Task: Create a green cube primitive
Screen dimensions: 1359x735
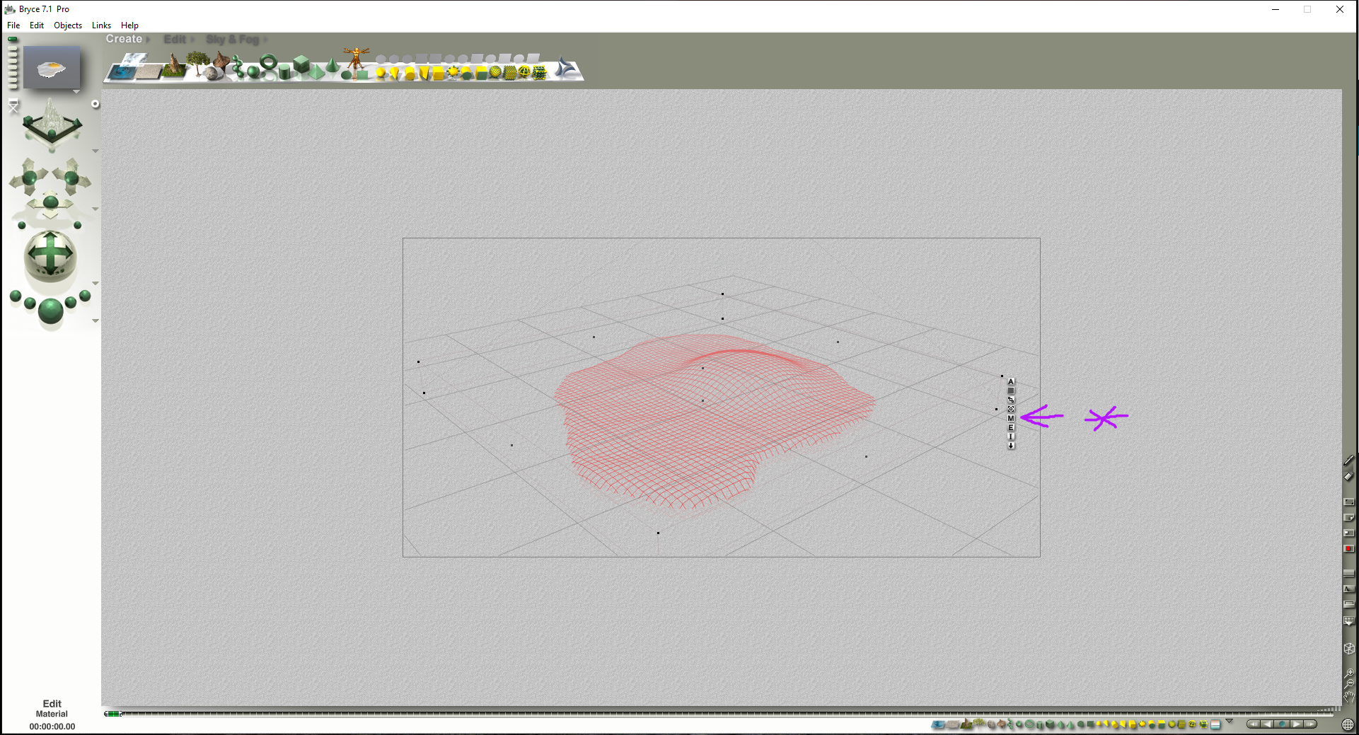Action: [x=301, y=64]
